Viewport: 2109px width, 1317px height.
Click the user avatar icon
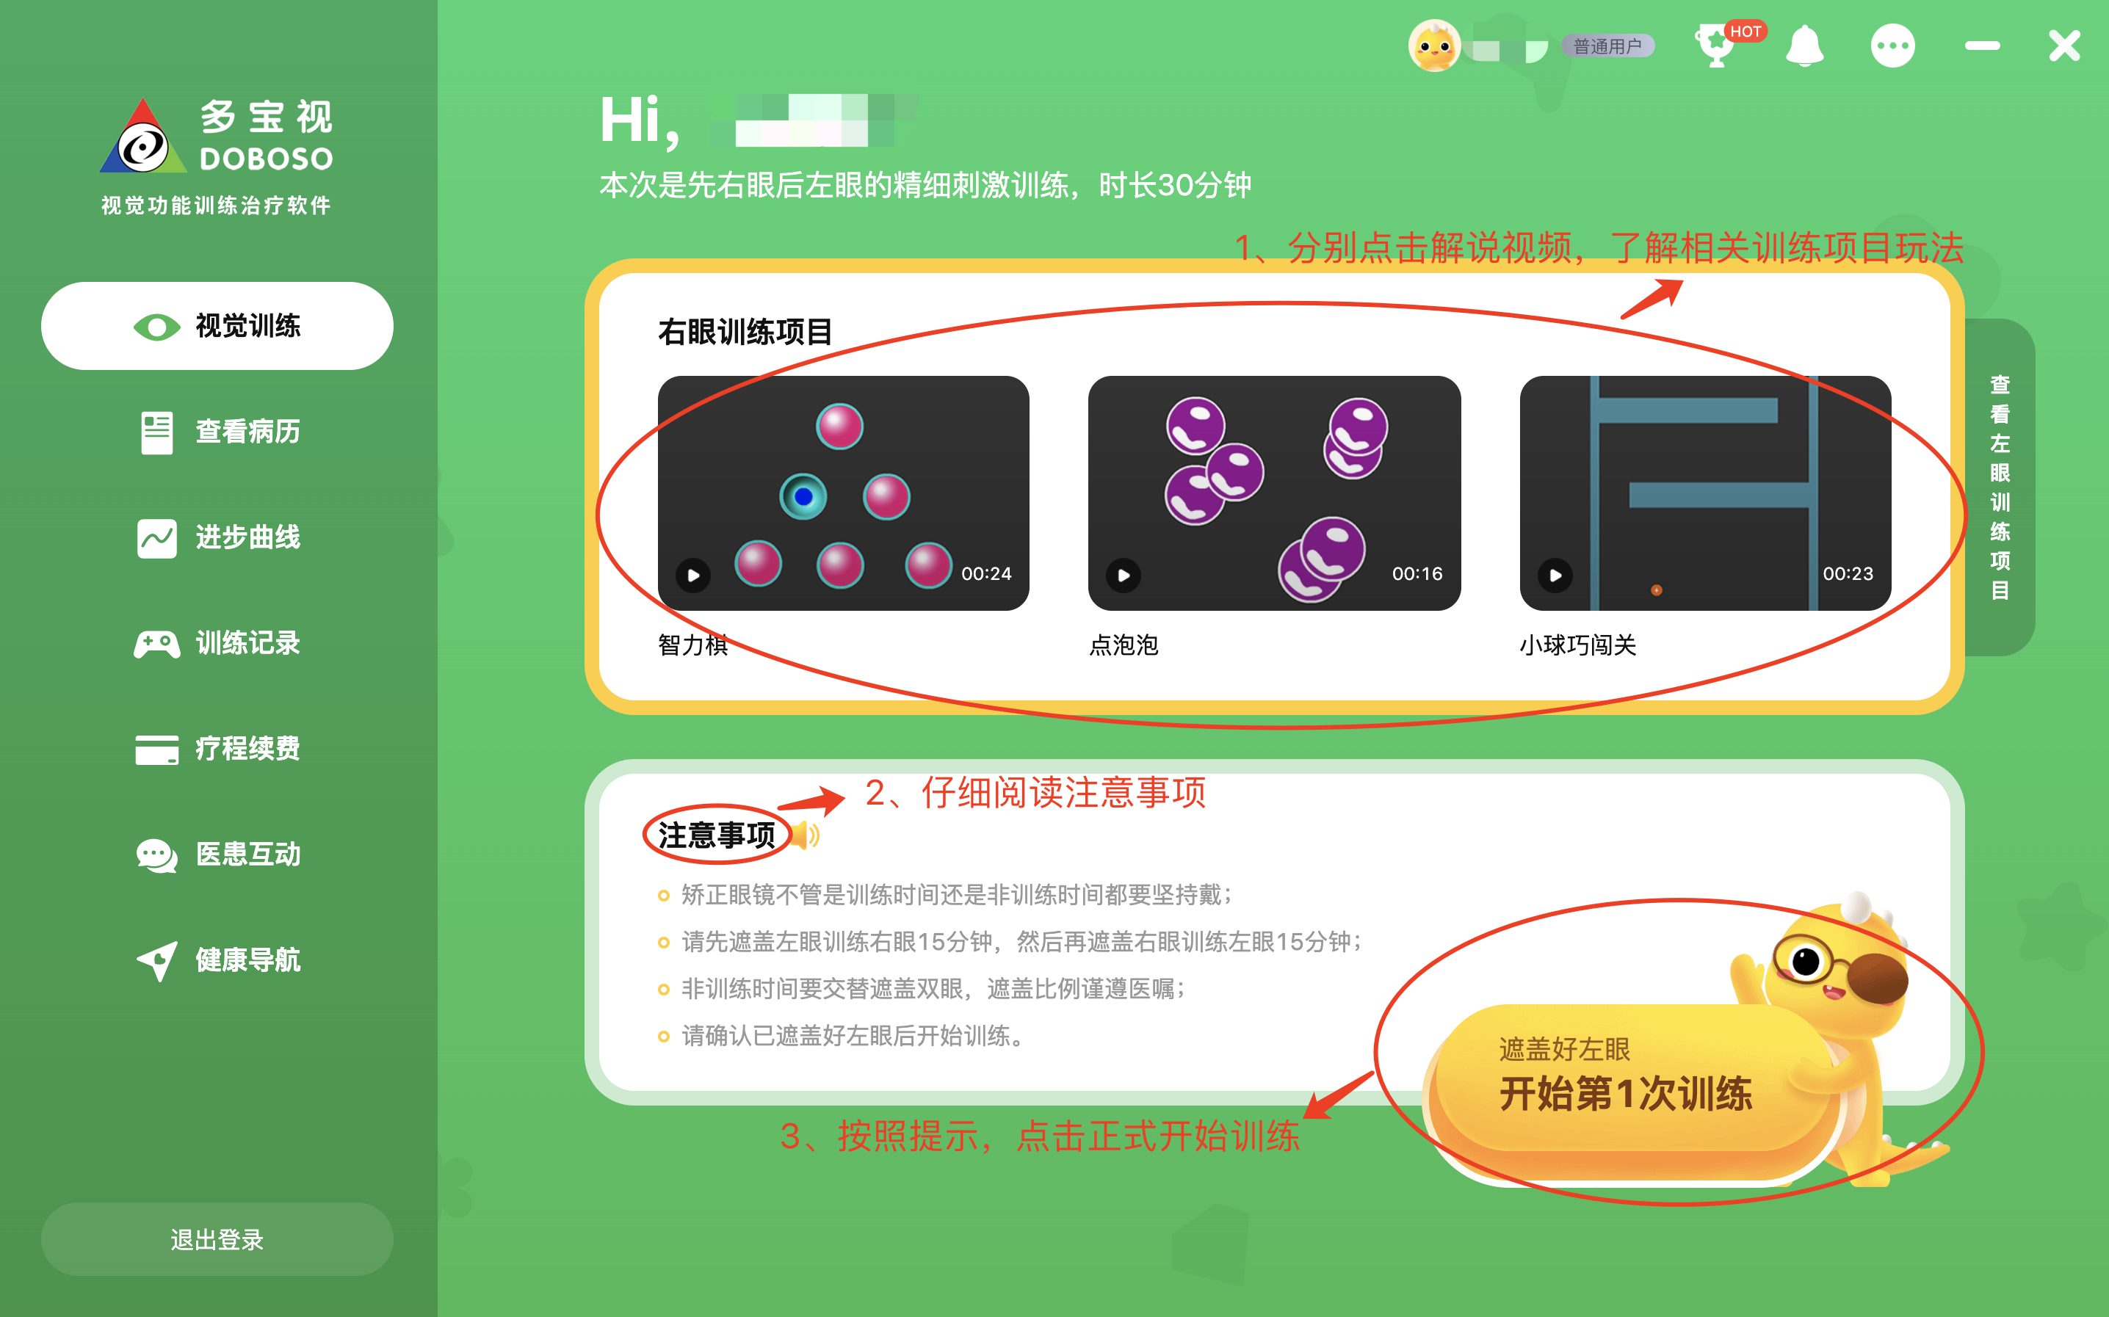click(1434, 46)
